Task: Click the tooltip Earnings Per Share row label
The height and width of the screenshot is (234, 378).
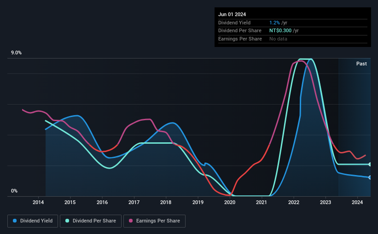Action: click(240, 39)
